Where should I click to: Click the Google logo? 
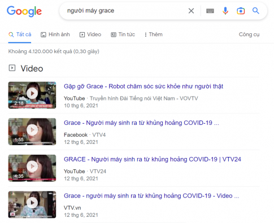(24, 11)
